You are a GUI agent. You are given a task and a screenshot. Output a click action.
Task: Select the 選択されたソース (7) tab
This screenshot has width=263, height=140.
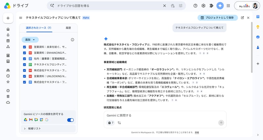(38, 28)
